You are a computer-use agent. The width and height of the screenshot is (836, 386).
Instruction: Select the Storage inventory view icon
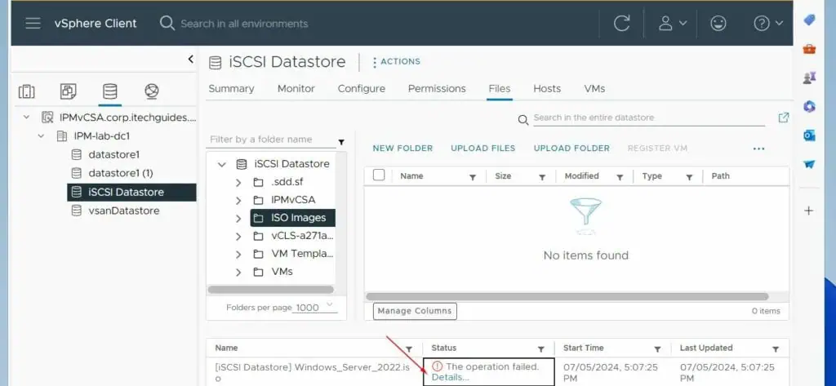[x=110, y=91]
